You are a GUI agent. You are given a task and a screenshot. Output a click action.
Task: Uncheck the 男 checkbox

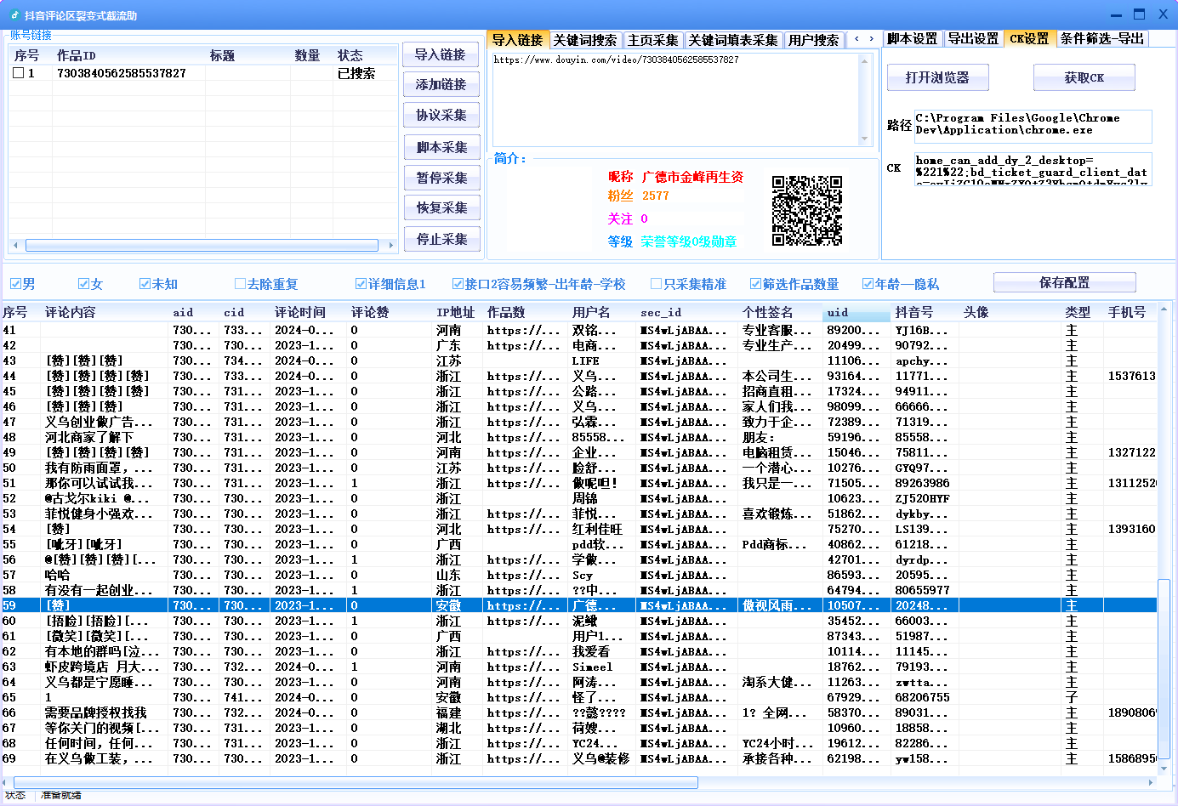click(15, 284)
